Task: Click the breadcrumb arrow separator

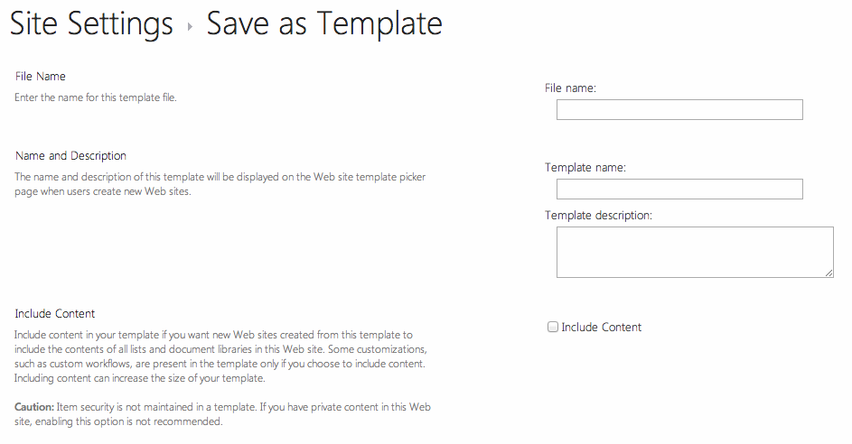Action: pos(190,27)
